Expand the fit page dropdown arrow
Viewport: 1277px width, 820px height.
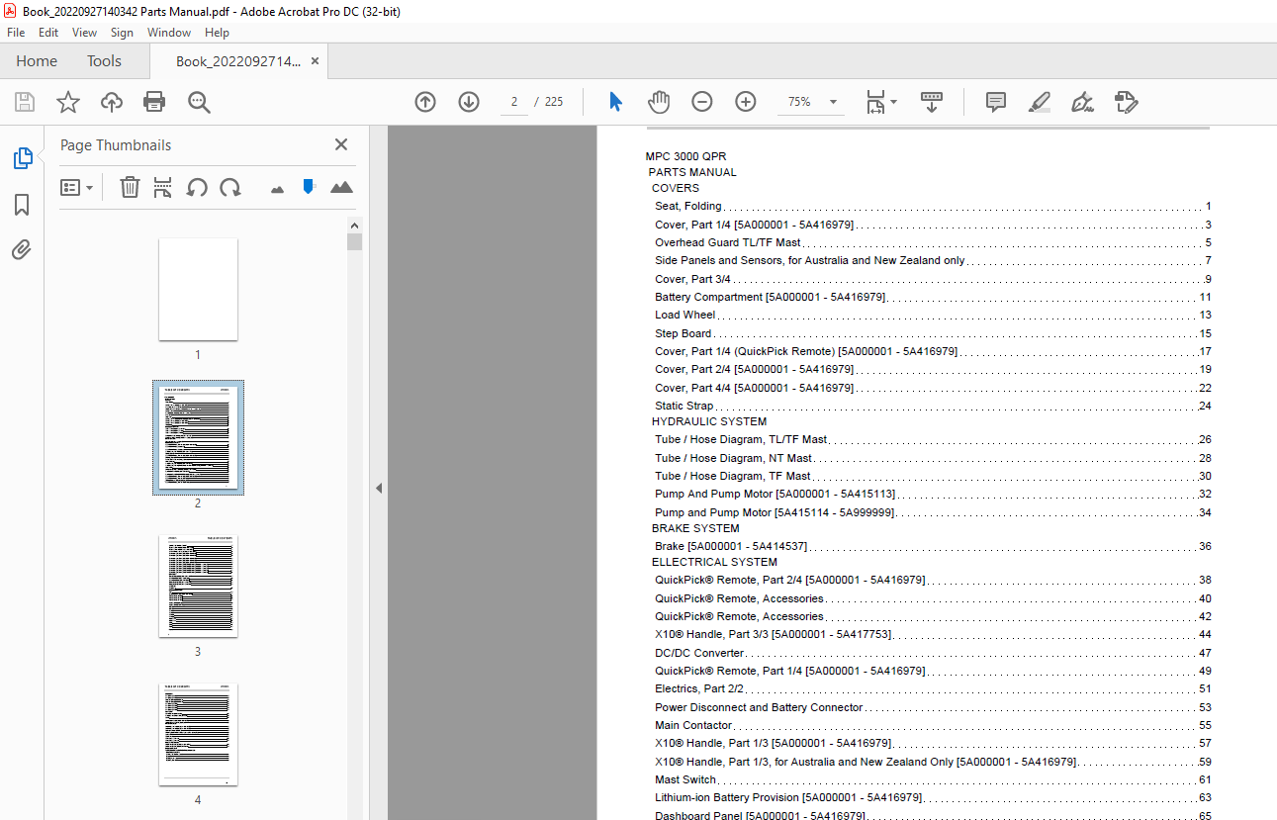tap(894, 102)
